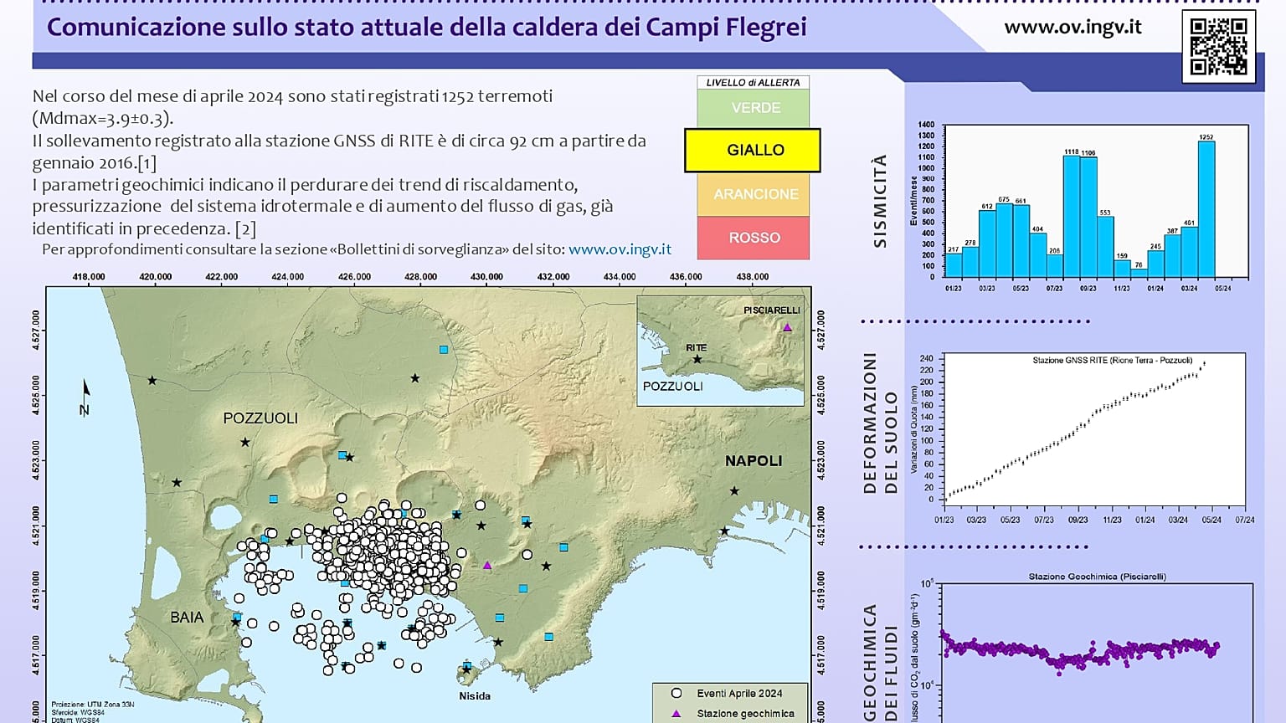Click the GEOCHIMICA DEI FLUIDI section label
The height and width of the screenshot is (723, 1286).
click(880, 662)
